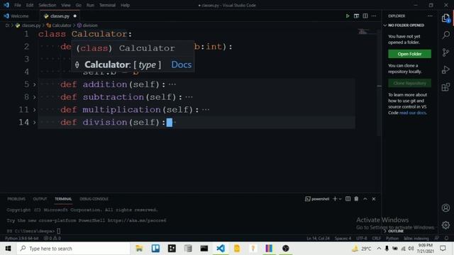Open the Help menu
This screenshot has height=255, width=454.
click(125, 5)
